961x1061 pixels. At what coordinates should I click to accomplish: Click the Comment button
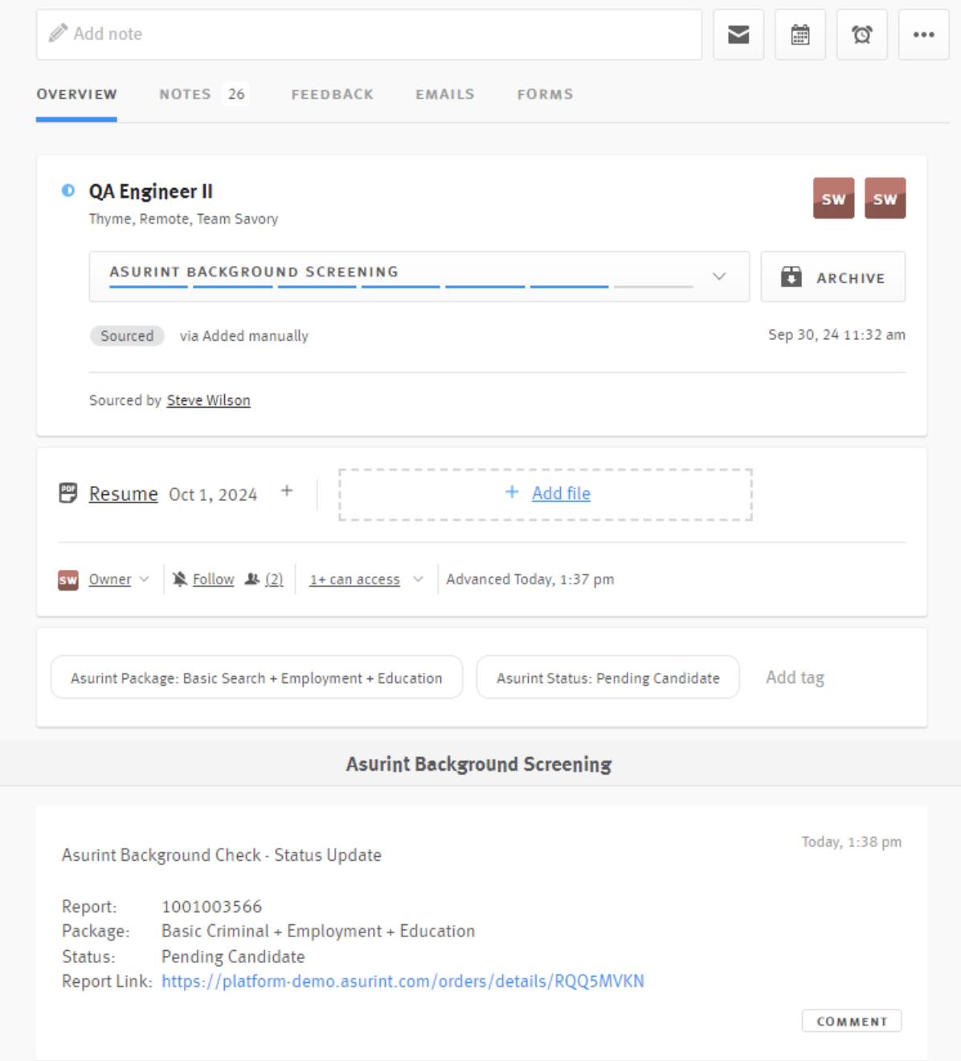point(852,1021)
